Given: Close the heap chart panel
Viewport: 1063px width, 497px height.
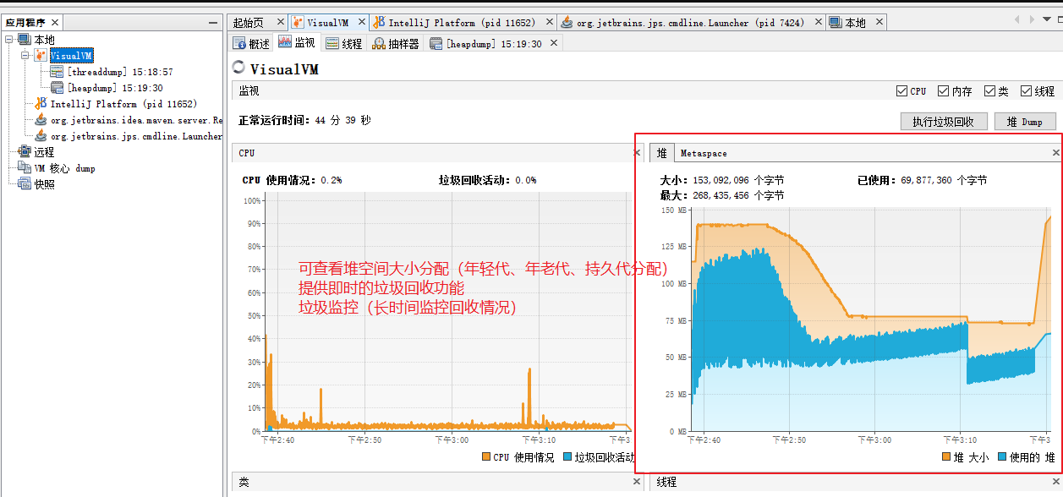Looking at the screenshot, I should [x=1055, y=153].
